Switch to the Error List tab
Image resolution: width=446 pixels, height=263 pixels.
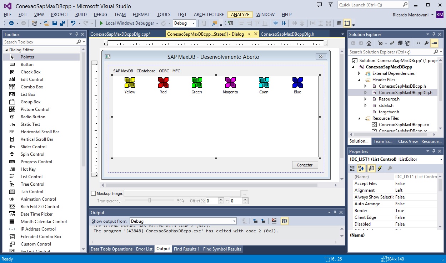point(144,249)
